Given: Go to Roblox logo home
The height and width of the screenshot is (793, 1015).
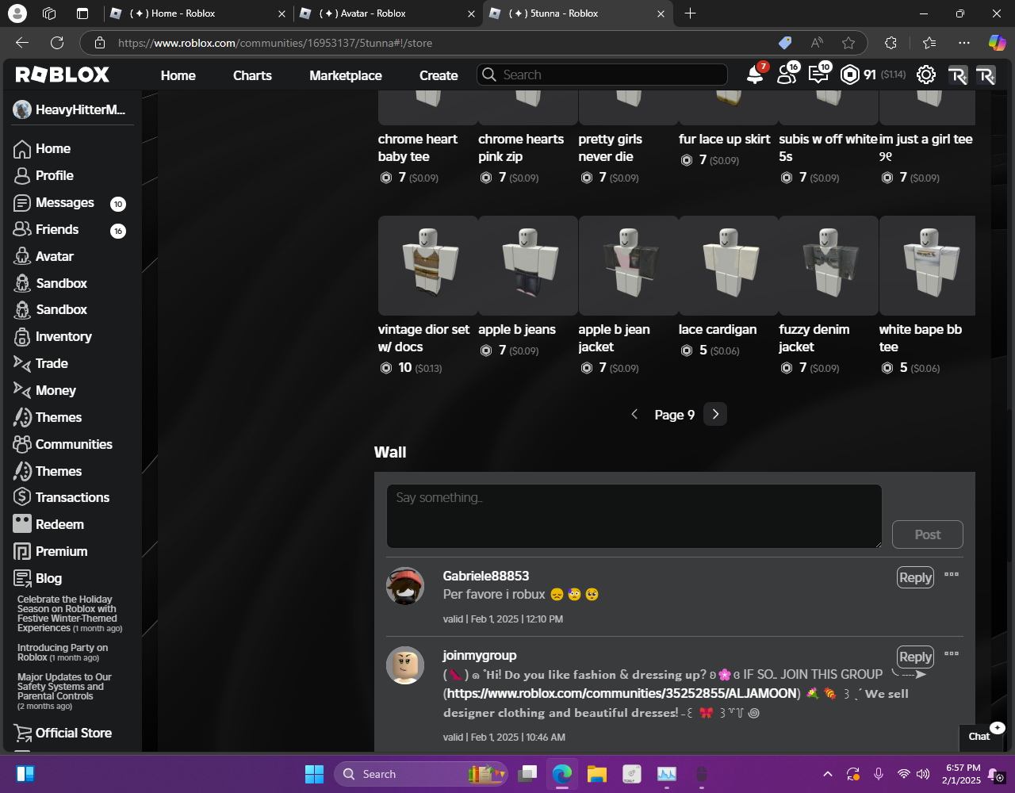Looking at the screenshot, I should point(63,75).
